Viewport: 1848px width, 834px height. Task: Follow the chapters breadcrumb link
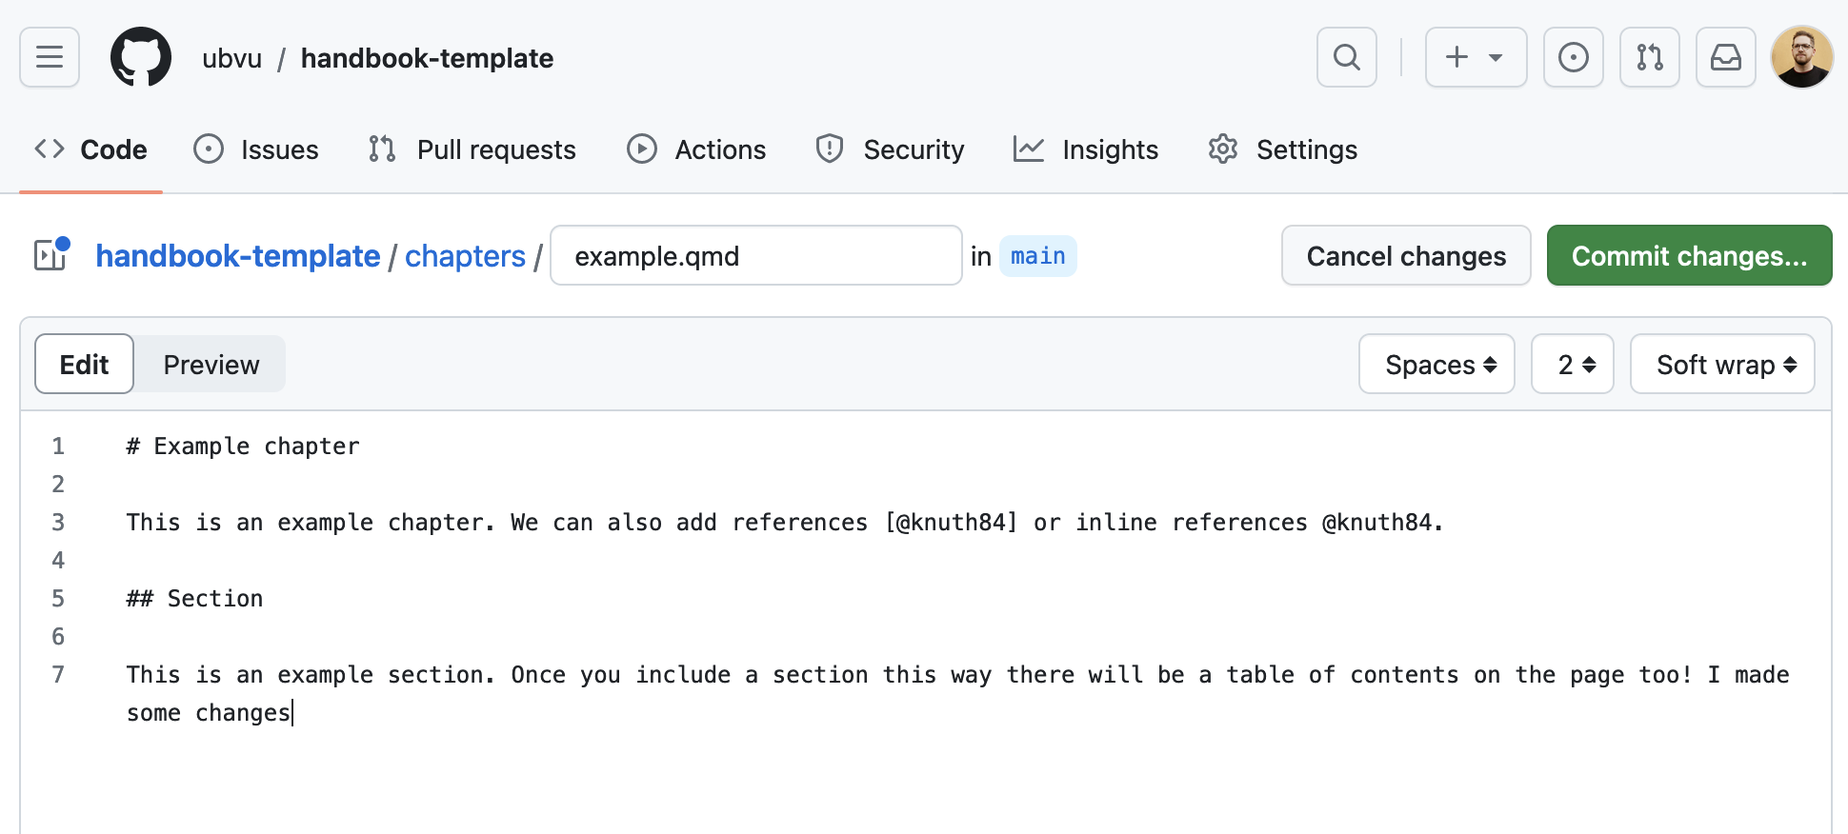[465, 255]
